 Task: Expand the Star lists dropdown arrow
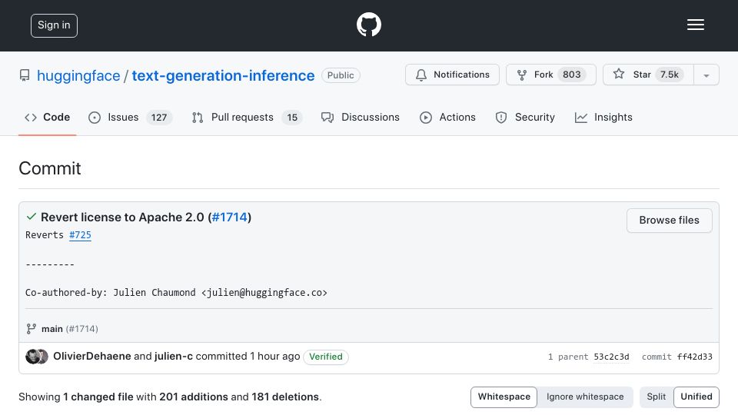[x=706, y=75]
